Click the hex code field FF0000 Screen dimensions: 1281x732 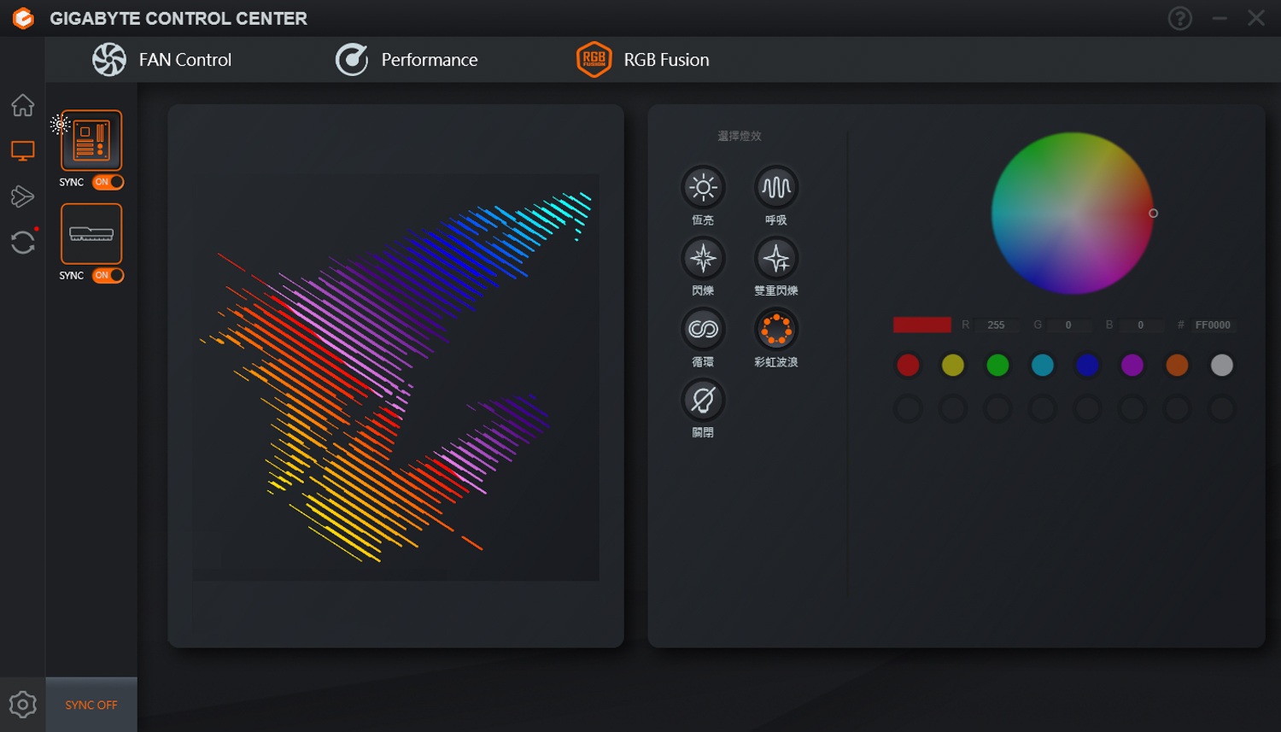click(1213, 325)
